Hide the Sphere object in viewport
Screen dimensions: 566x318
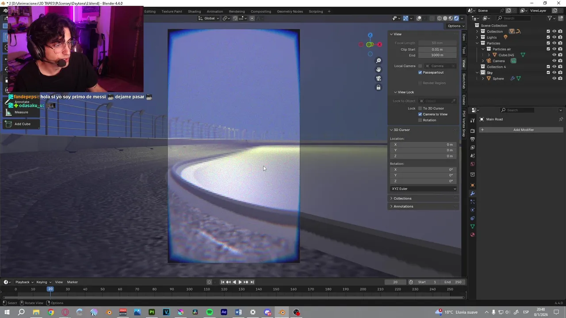(555, 79)
